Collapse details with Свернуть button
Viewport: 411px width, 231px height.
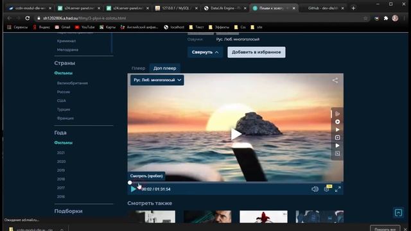[205, 52]
